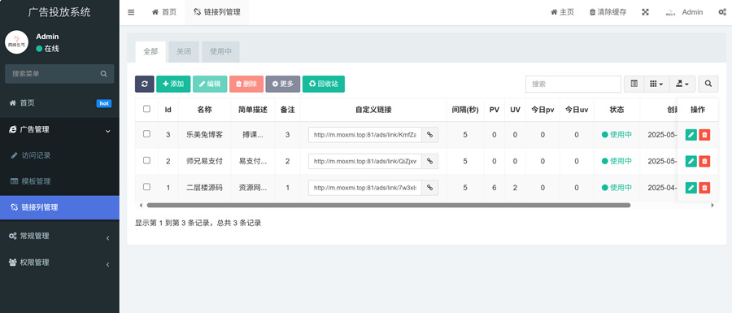Open 访问记录 in the sidebar
Viewport: 732px width, 313px height.
[x=59, y=155]
